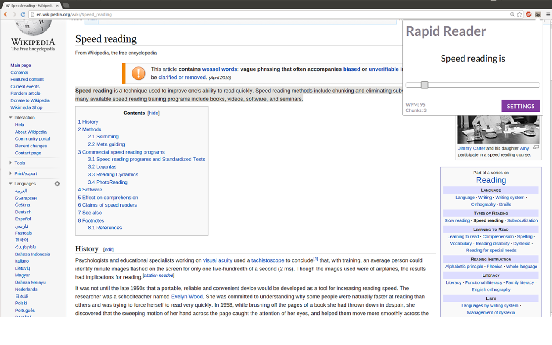The image size is (552, 345).
Task: Open the visual acuity link
Action: (x=217, y=260)
